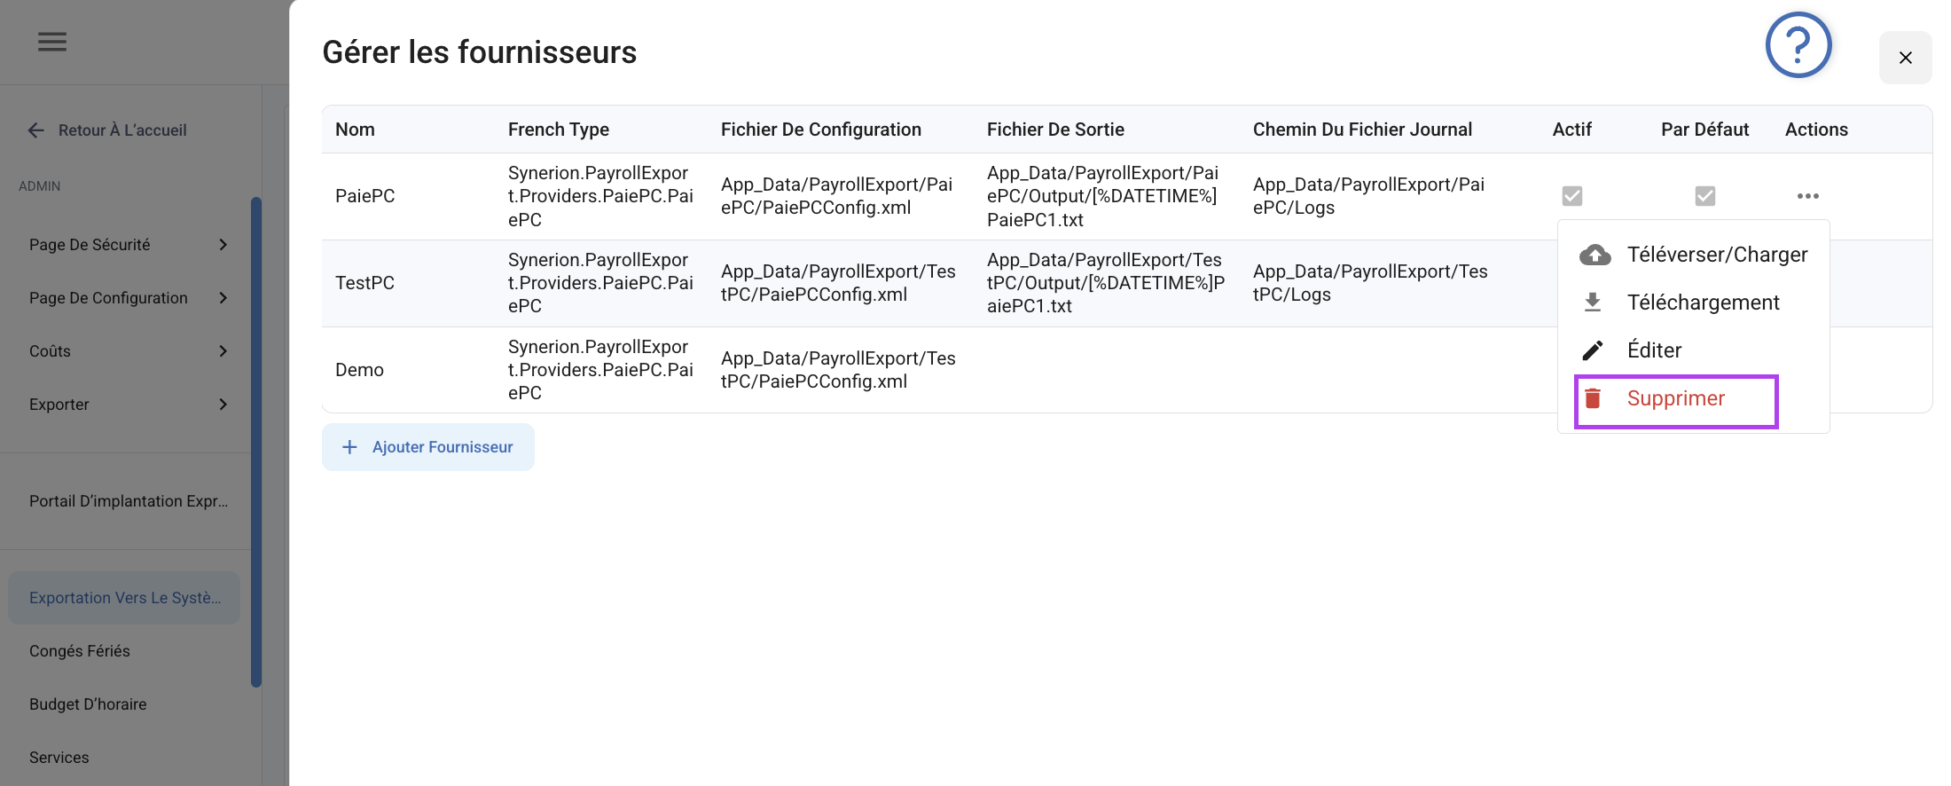The height and width of the screenshot is (786, 1951).
Task: Open the hamburger navigation menu
Action: coord(52,42)
